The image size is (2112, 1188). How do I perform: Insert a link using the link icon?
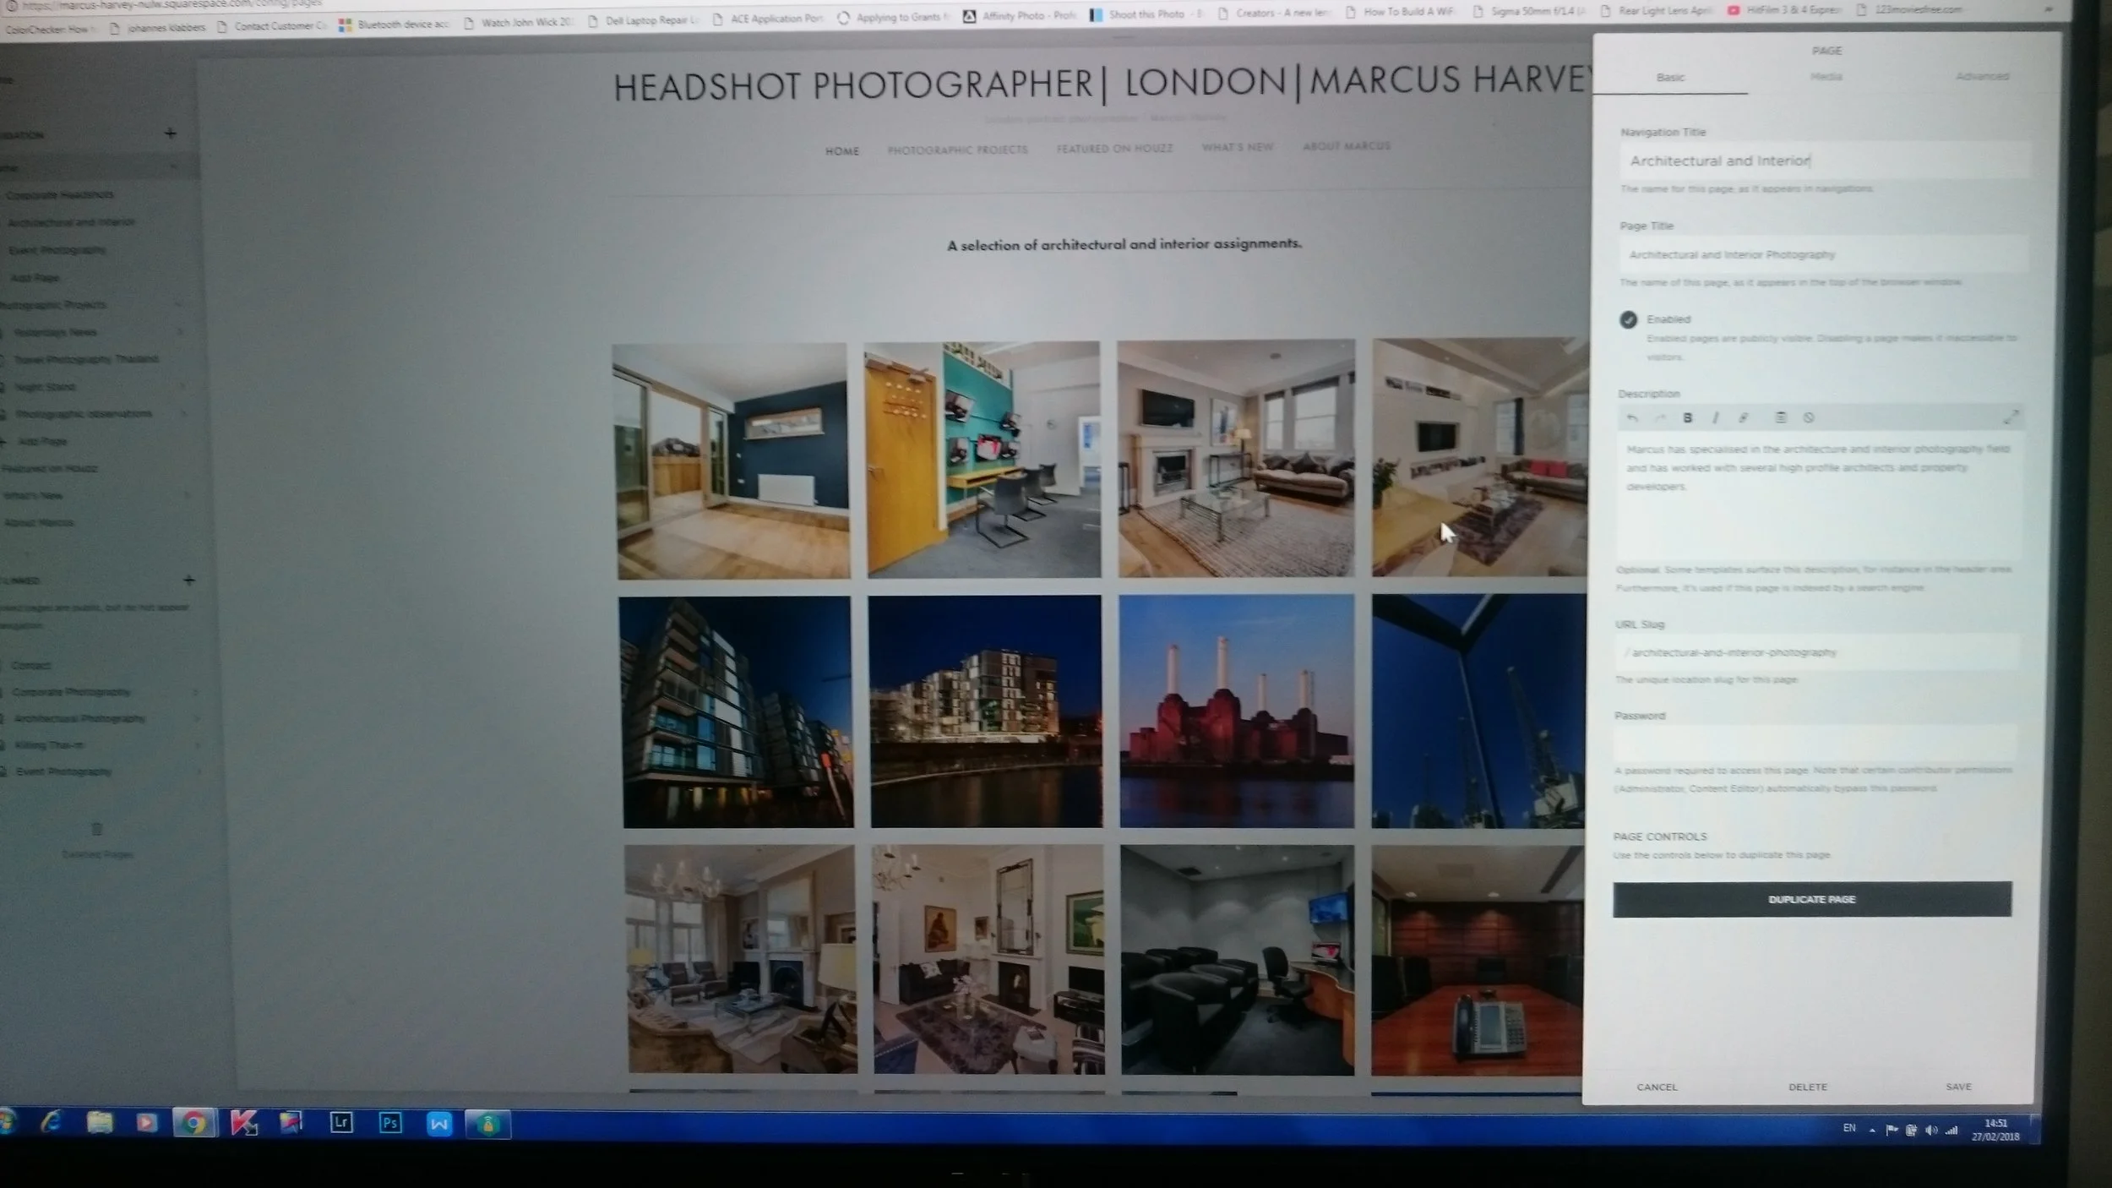(x=1743, y=418)
